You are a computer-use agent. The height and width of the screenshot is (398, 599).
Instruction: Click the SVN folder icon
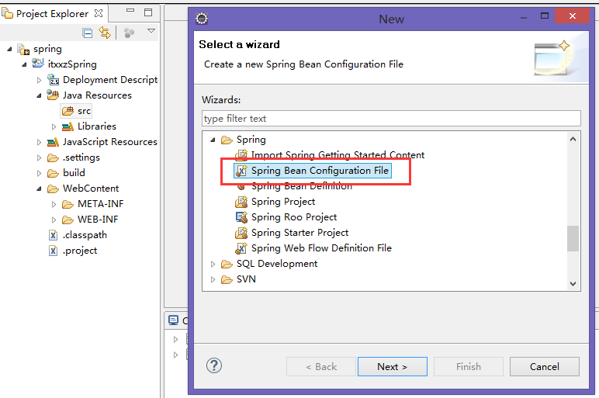(x=227, y=280)
